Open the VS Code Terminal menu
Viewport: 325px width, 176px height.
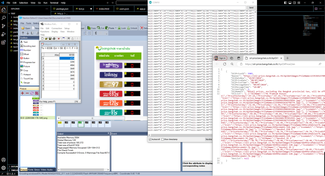pyautogui.click(x=54, y=3)
